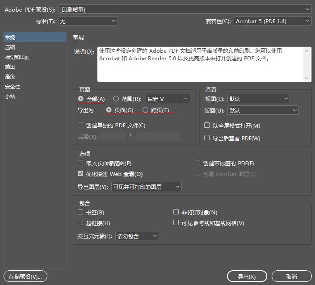Switch to the 小结 category
Image resolution: width=315 pixels, height=285 pixels.
coord(35,96)
